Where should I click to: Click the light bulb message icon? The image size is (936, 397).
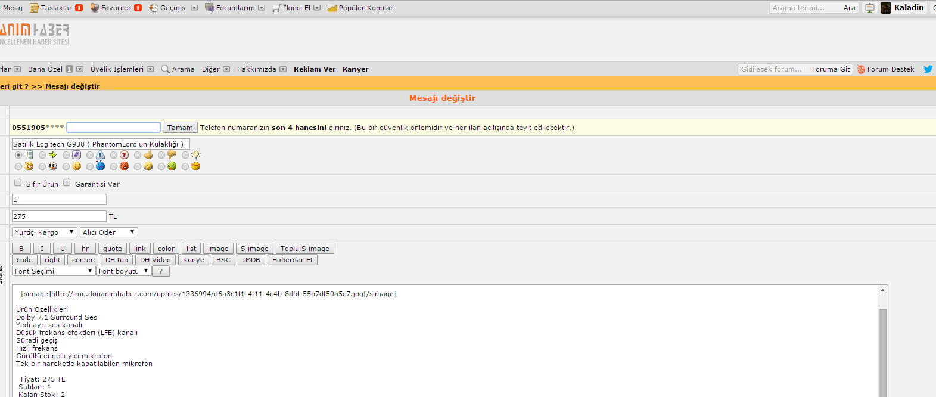(x=195, y=155)
